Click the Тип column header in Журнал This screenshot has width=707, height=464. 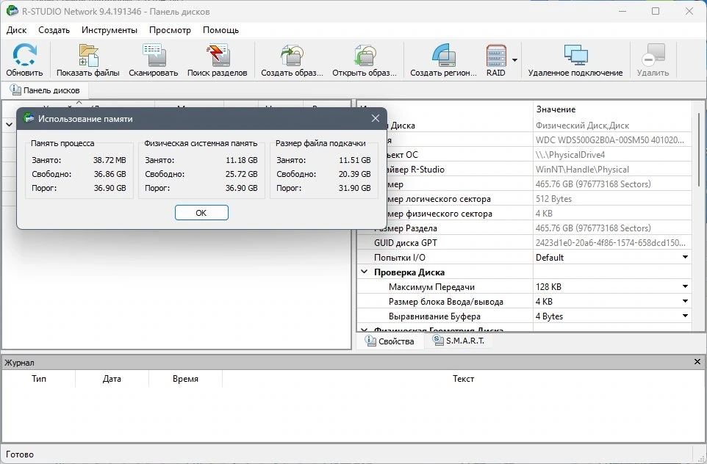pyautogui.click(x=39, y=378)
